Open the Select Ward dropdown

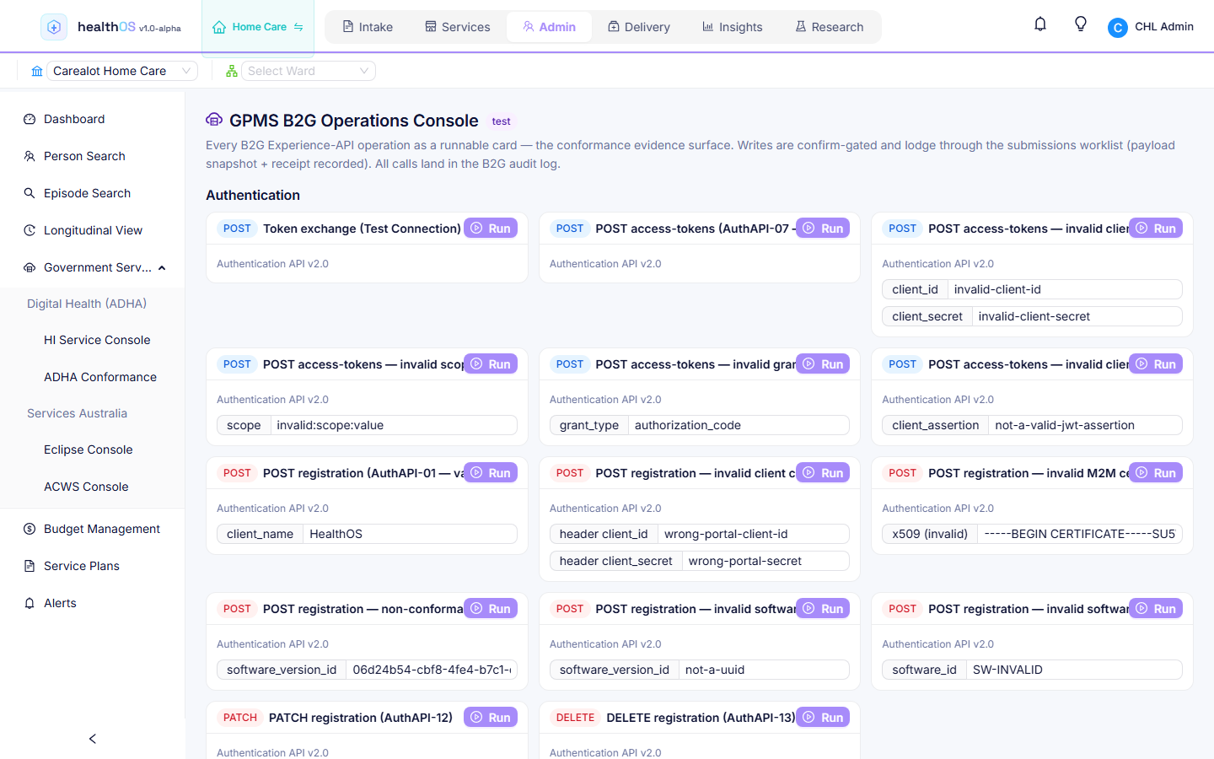coord(309,71)
